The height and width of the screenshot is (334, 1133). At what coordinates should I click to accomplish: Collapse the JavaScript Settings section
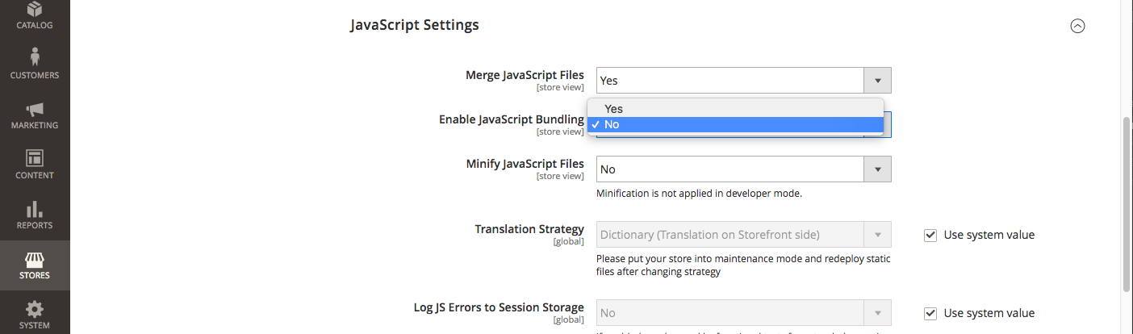pyautogui.click(x=1077, y=26)
